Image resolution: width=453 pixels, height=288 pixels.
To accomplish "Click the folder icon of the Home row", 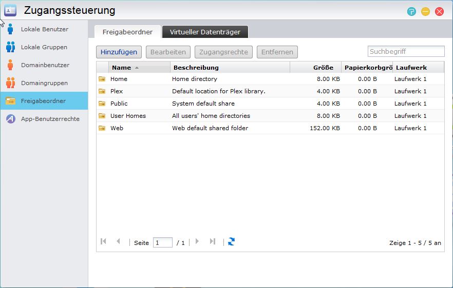I will tap(102, 79).
